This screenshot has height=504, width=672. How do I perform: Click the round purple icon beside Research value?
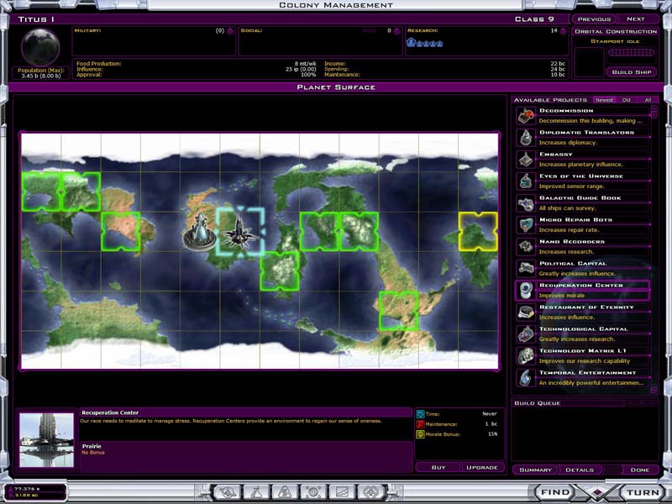coord(563,31)
